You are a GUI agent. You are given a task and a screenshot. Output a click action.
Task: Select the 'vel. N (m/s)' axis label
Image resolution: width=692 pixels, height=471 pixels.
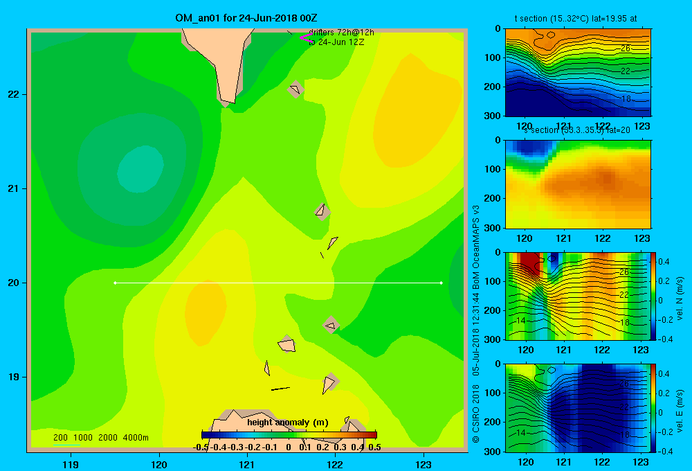680,299
